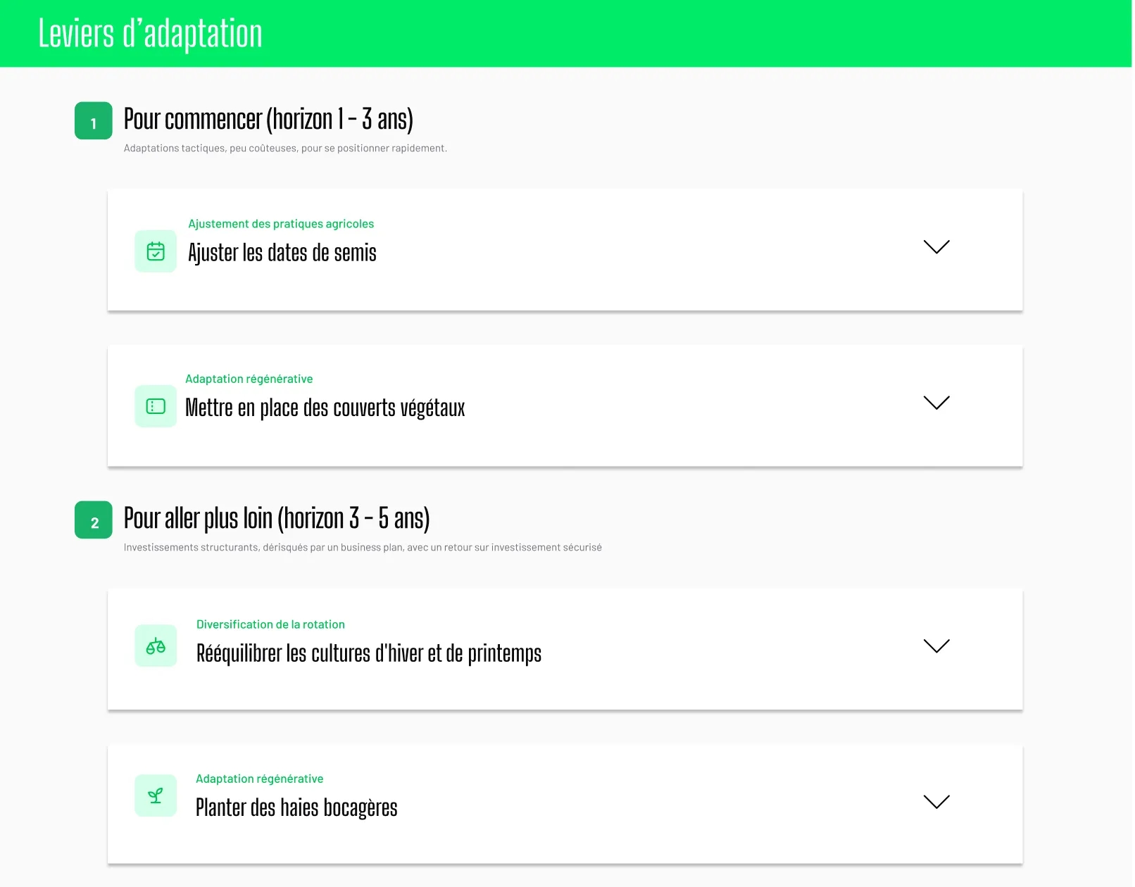
Task: Click the green step 2 badge
Action: (x=94, y=520)
